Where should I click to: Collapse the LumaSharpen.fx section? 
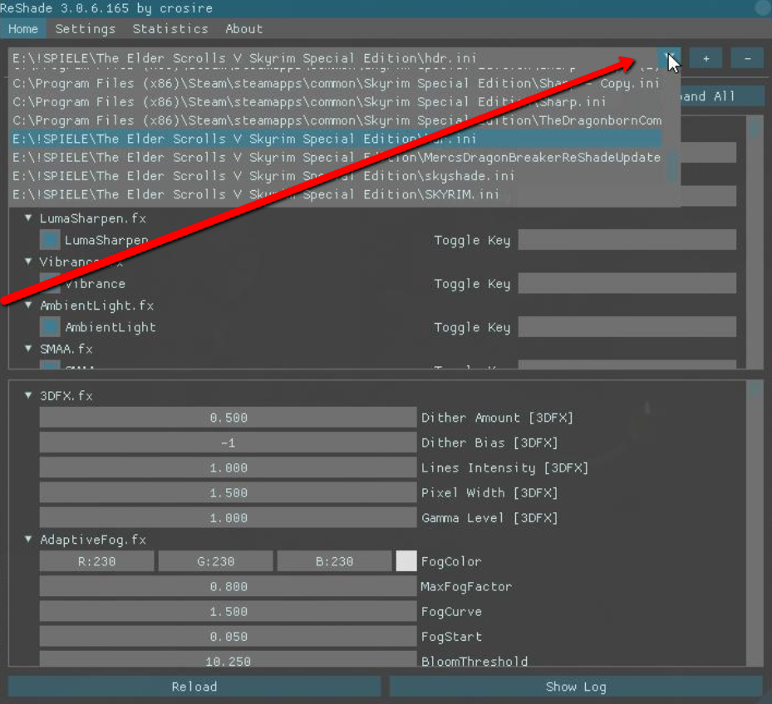click(x=29, y=218)
